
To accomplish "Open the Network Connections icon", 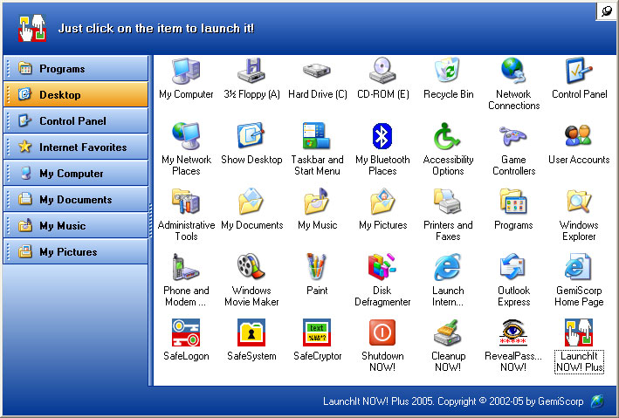I will pyautogui.click(x=513, y=71).
